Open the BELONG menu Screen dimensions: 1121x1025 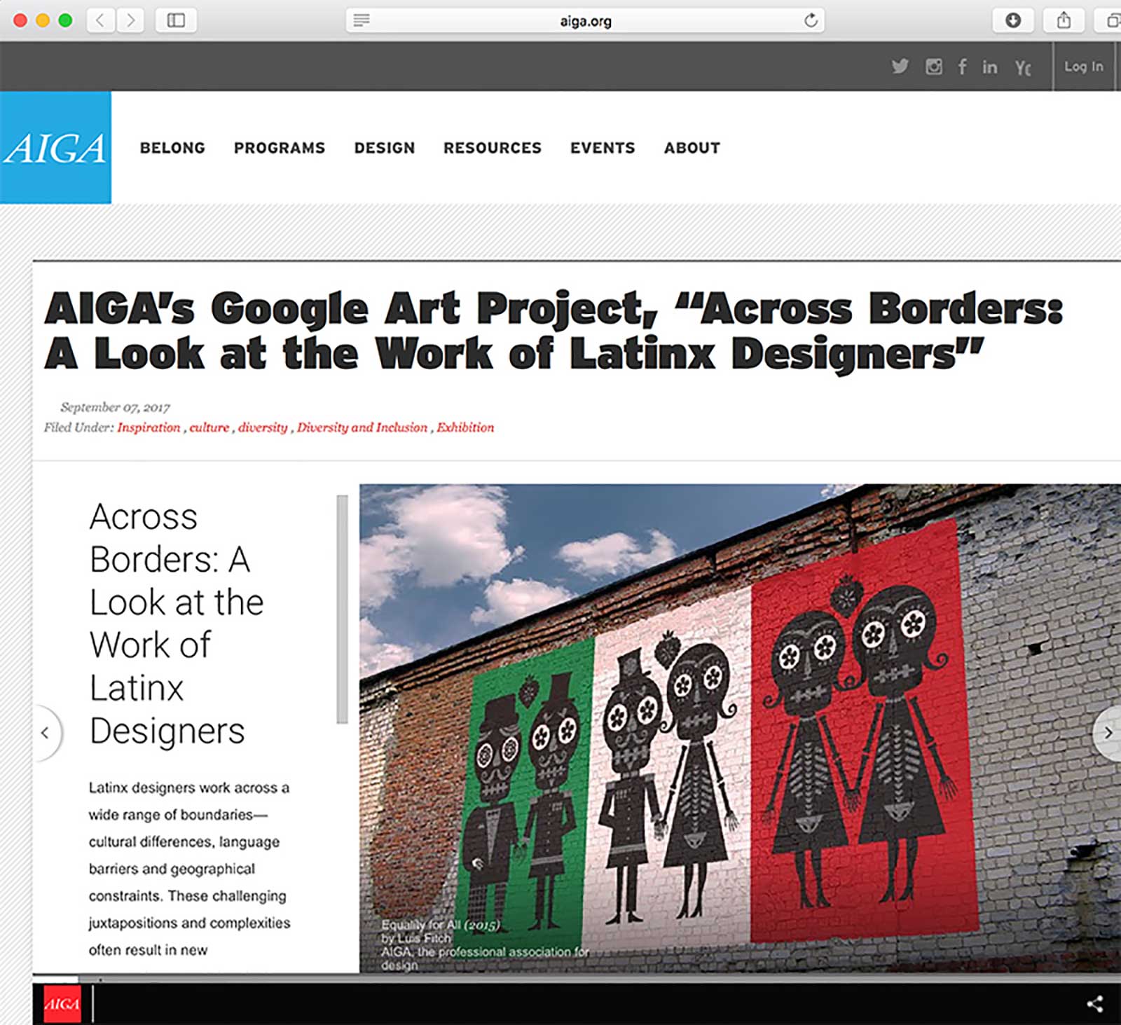click(172, 148)
